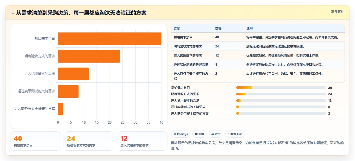
Task: Click the table value 8
Action: point(216,65)
